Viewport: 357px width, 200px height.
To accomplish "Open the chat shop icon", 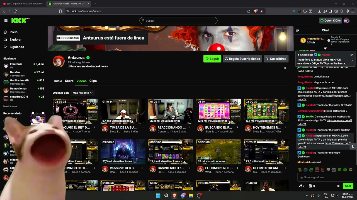I will click(x=310, y=186).
